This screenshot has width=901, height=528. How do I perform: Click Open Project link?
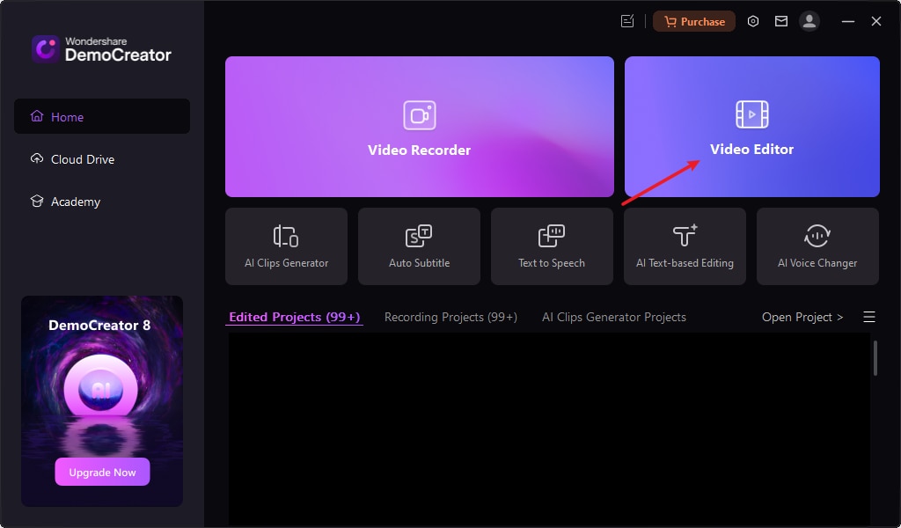pos(802,317)
